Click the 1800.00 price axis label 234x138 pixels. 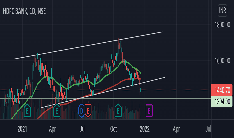(x=222, y=25)
